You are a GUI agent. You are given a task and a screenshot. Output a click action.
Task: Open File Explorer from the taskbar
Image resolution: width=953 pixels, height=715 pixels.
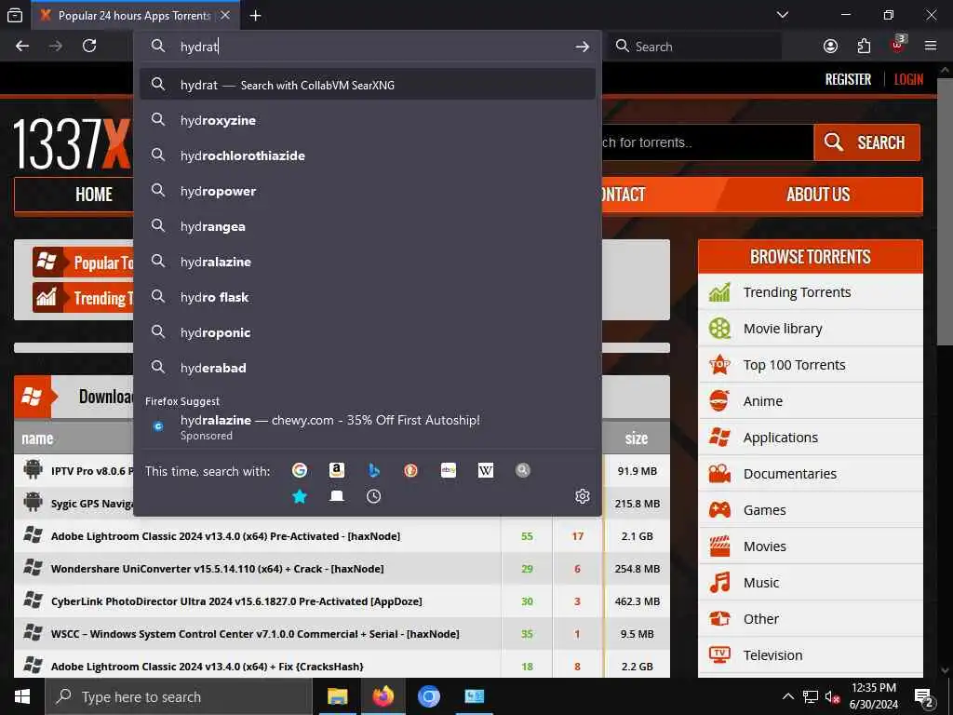[x=337, y=696]
